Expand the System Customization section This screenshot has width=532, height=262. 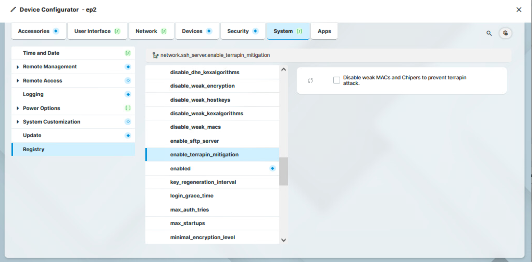18,122
